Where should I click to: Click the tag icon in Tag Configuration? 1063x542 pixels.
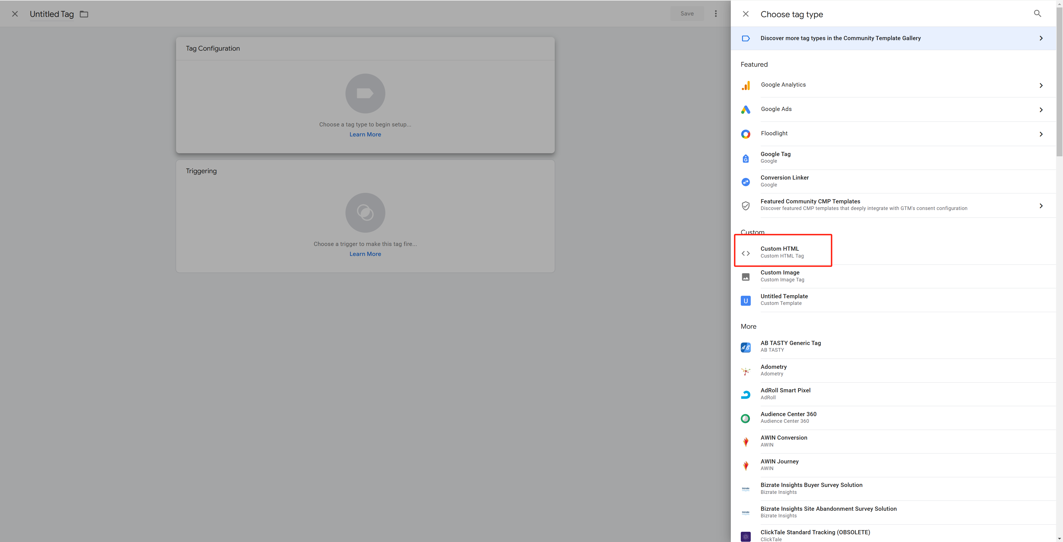click(365, 94)
